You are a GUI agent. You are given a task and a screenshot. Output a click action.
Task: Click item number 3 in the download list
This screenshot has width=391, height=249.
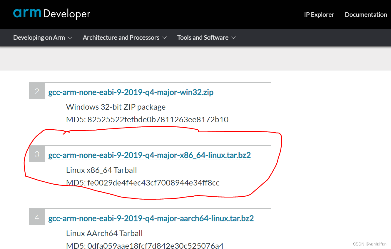(x=37, y=154)
